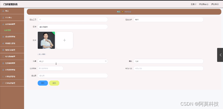Click the uploaded doctor photo thumbnail
The image size is (223, 109).
[x=46, y=40]
